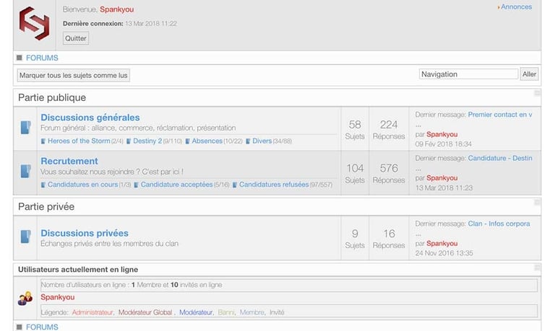Open Heroes of the Storm subforum
Viewport: 555px width, 331px height.
(79, 141)
